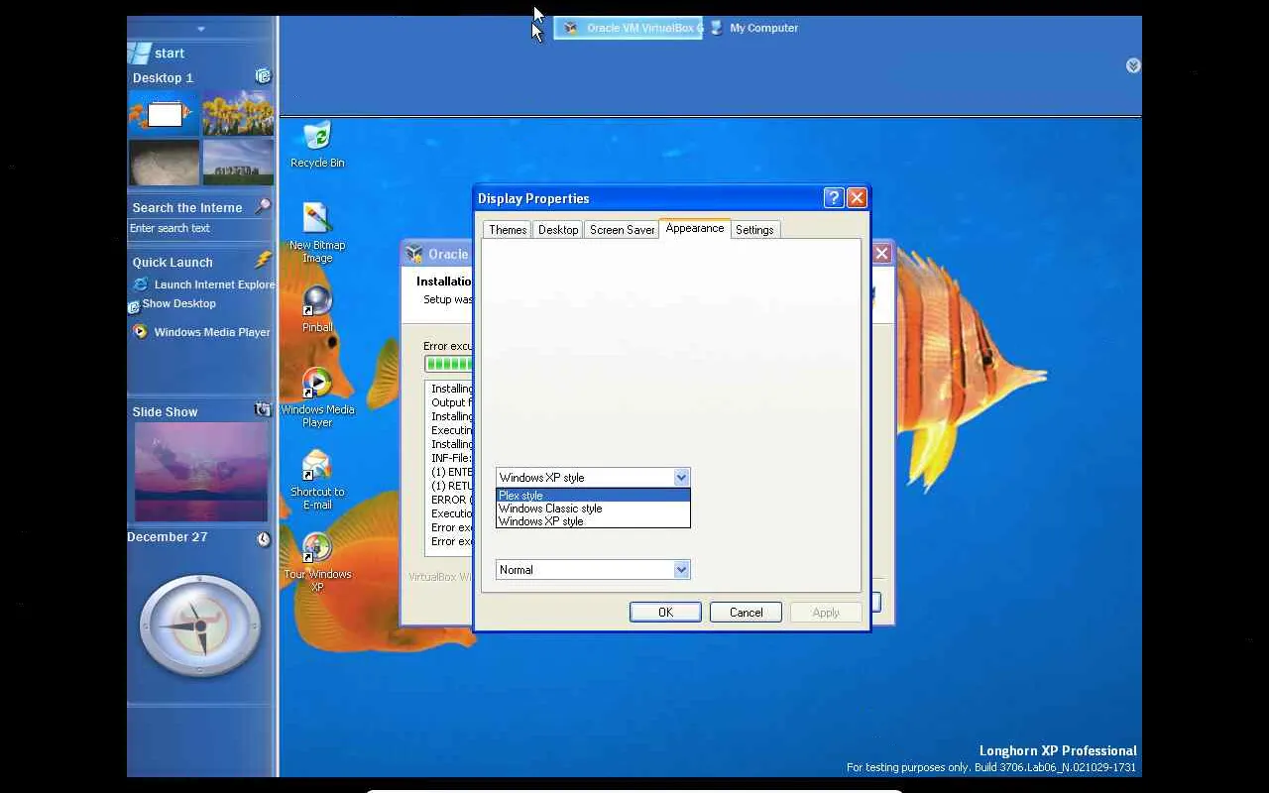The height and width of the screenshot is (793, 1269).
Task: Select the Pinball desktop shortcut
Action: tap(317, 308)
